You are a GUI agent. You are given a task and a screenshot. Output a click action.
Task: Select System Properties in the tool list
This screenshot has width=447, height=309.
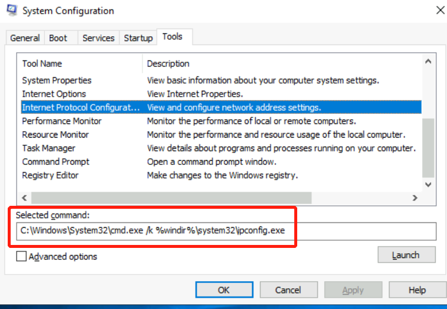point(57,80)
